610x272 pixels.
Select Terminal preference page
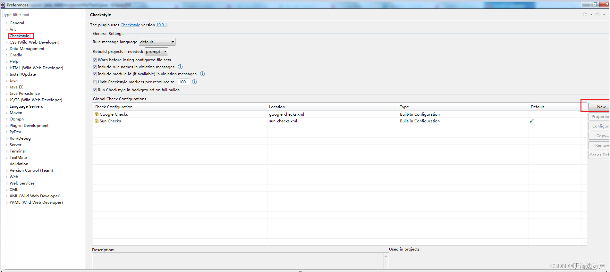pos(18,151)
